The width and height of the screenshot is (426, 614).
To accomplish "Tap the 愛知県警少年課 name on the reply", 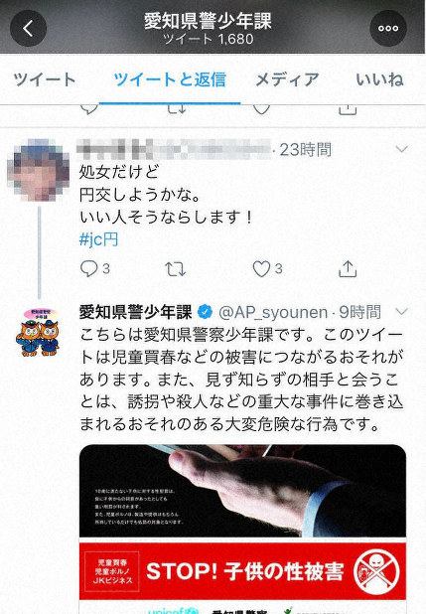I will tap(135, 312).
